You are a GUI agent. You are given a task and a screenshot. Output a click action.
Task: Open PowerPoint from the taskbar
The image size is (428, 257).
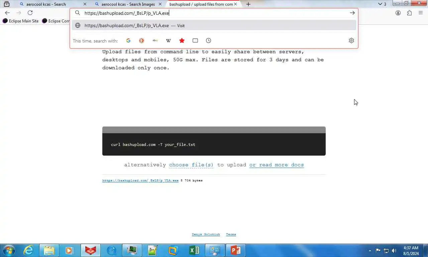[x=235, y=250]
